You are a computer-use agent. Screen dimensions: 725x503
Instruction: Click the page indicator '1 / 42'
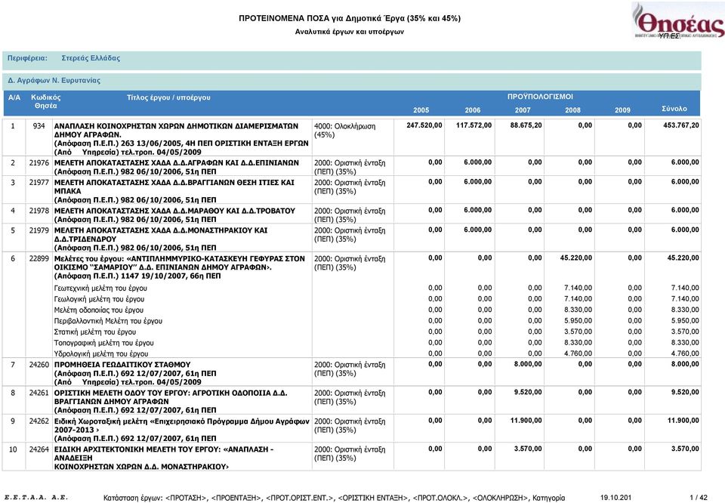click(x=699, y=498)
